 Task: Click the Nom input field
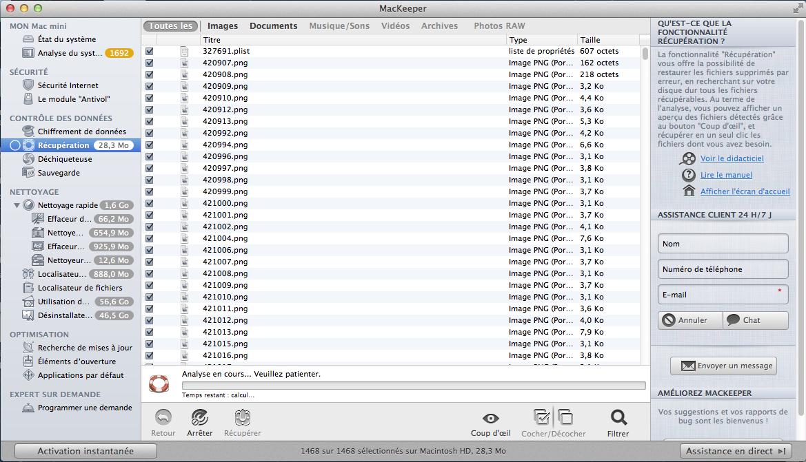pyautogui.click(x=723, y=244)
